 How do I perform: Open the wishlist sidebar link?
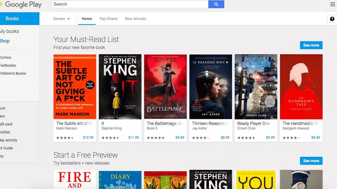point(5,132)
